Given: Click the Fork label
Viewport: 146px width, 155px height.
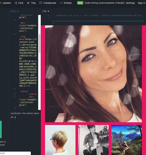Looking at the screenshot, I should point(21,3).
